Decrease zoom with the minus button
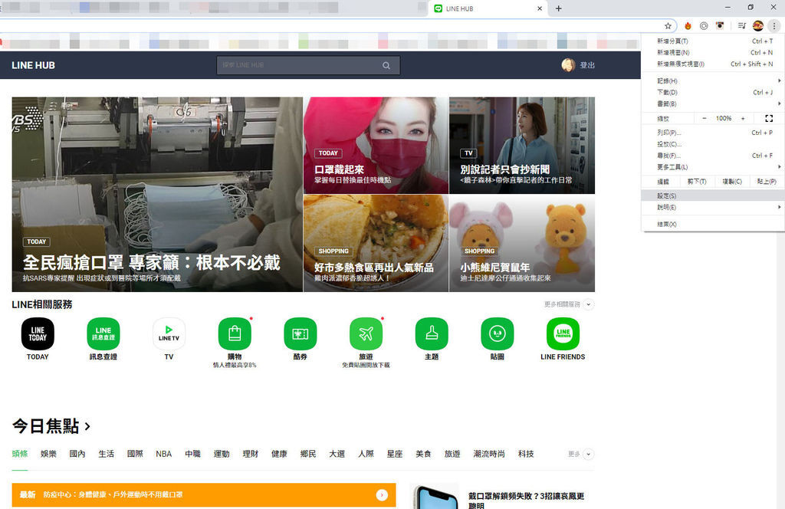 tap(705, 119)
